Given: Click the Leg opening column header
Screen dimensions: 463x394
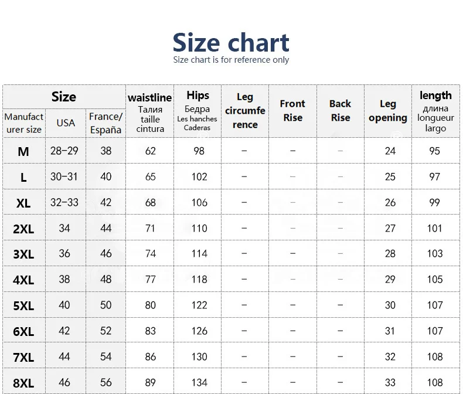Looking at the screenshot, I should click(x=388, y=111).
